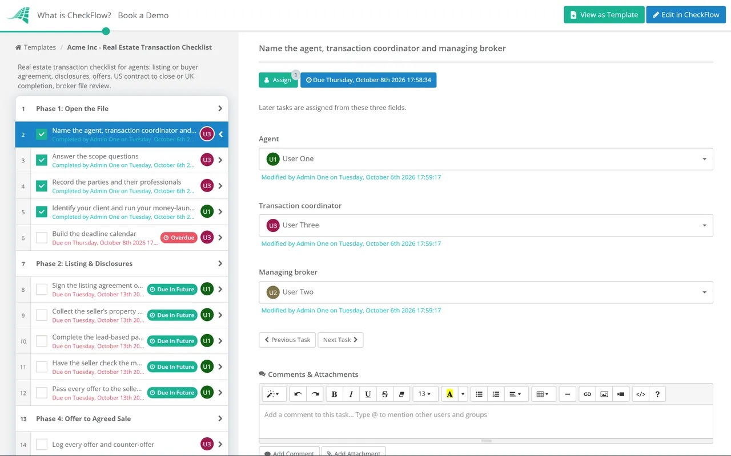
Task: Click Edit in CheckFlow button
Action: [x=686, y=15]
